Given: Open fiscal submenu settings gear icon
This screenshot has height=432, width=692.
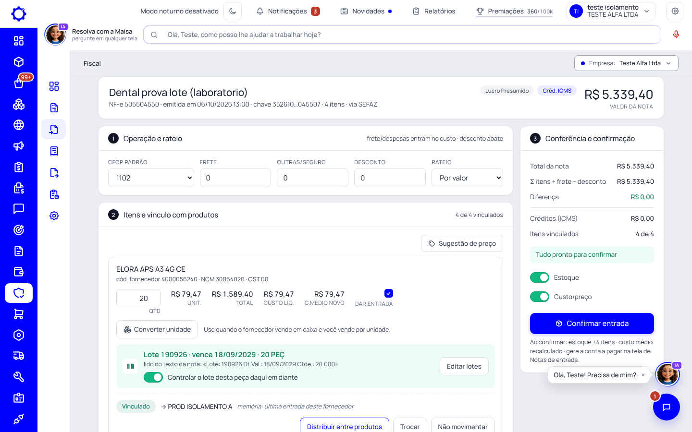Looking at the screenshot, I should coord(54,216).
